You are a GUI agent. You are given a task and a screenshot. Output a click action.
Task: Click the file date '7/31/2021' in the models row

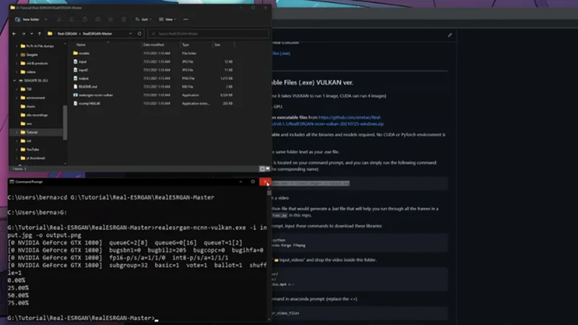click(x=157, y=53)
